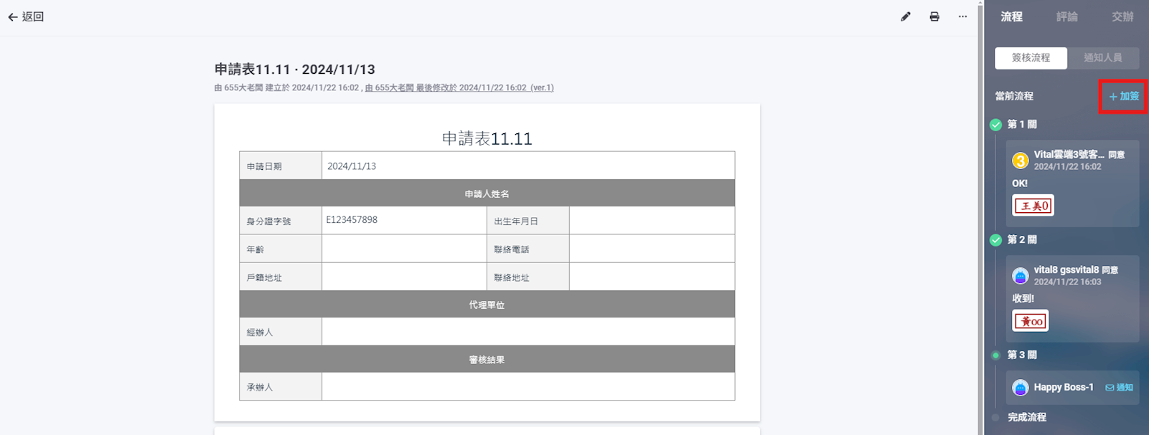Switch to the 交辦 tab
Screen dimensions: 1149x435
(1122, 16)
